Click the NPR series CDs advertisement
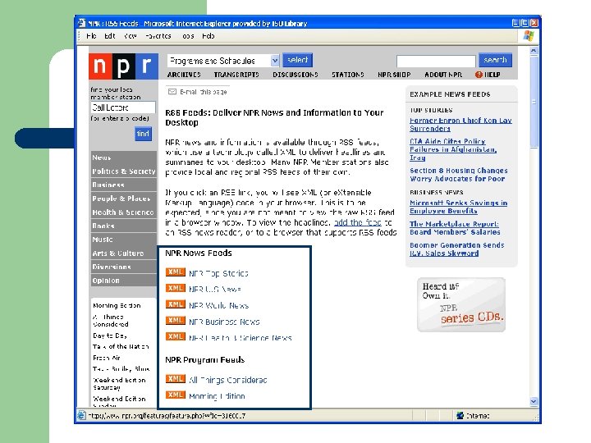 tap(461, 304)
